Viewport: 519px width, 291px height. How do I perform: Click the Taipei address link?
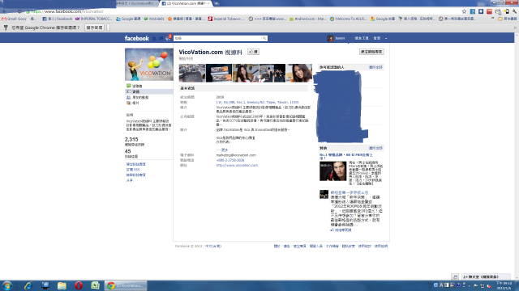coord(257,103)
